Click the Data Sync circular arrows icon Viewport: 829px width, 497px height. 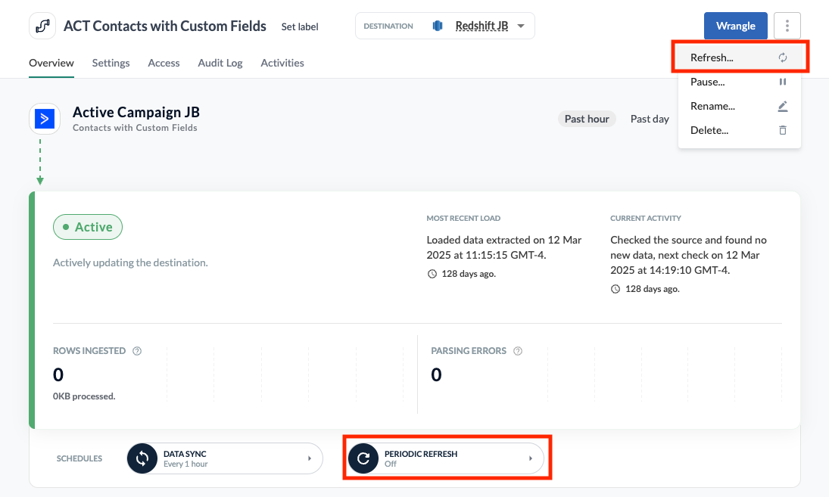point(142,458)
